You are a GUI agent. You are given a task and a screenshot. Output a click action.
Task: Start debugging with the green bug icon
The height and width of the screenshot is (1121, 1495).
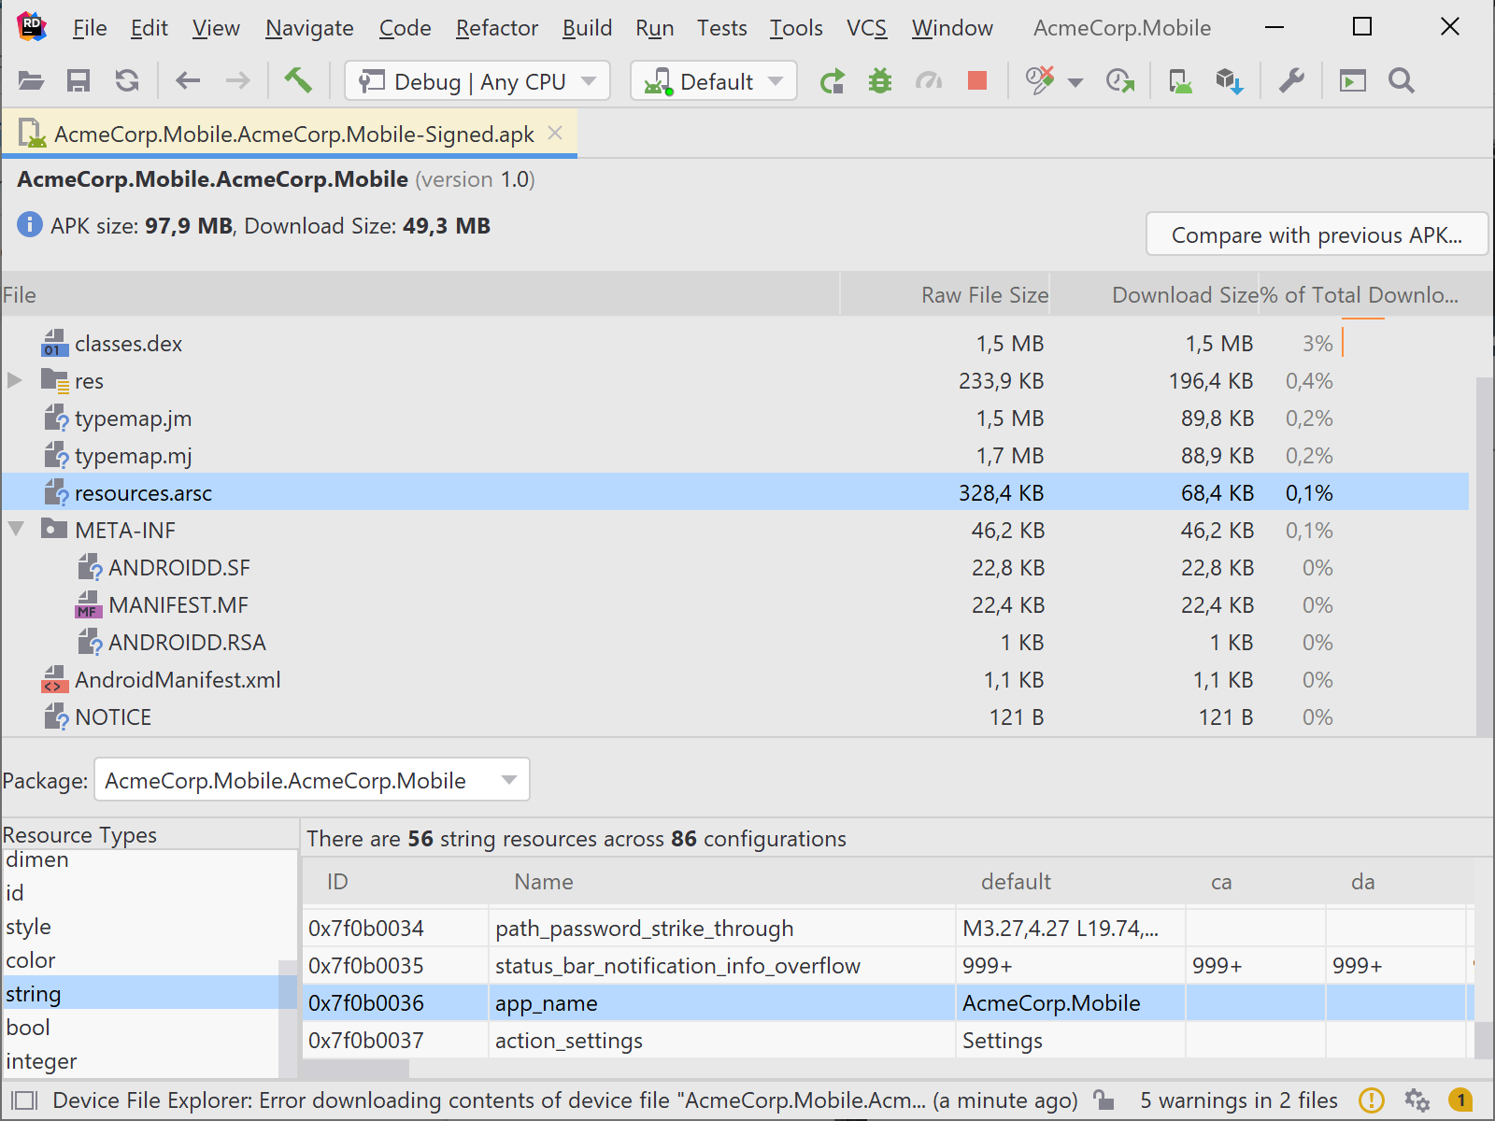click(880, 81)
